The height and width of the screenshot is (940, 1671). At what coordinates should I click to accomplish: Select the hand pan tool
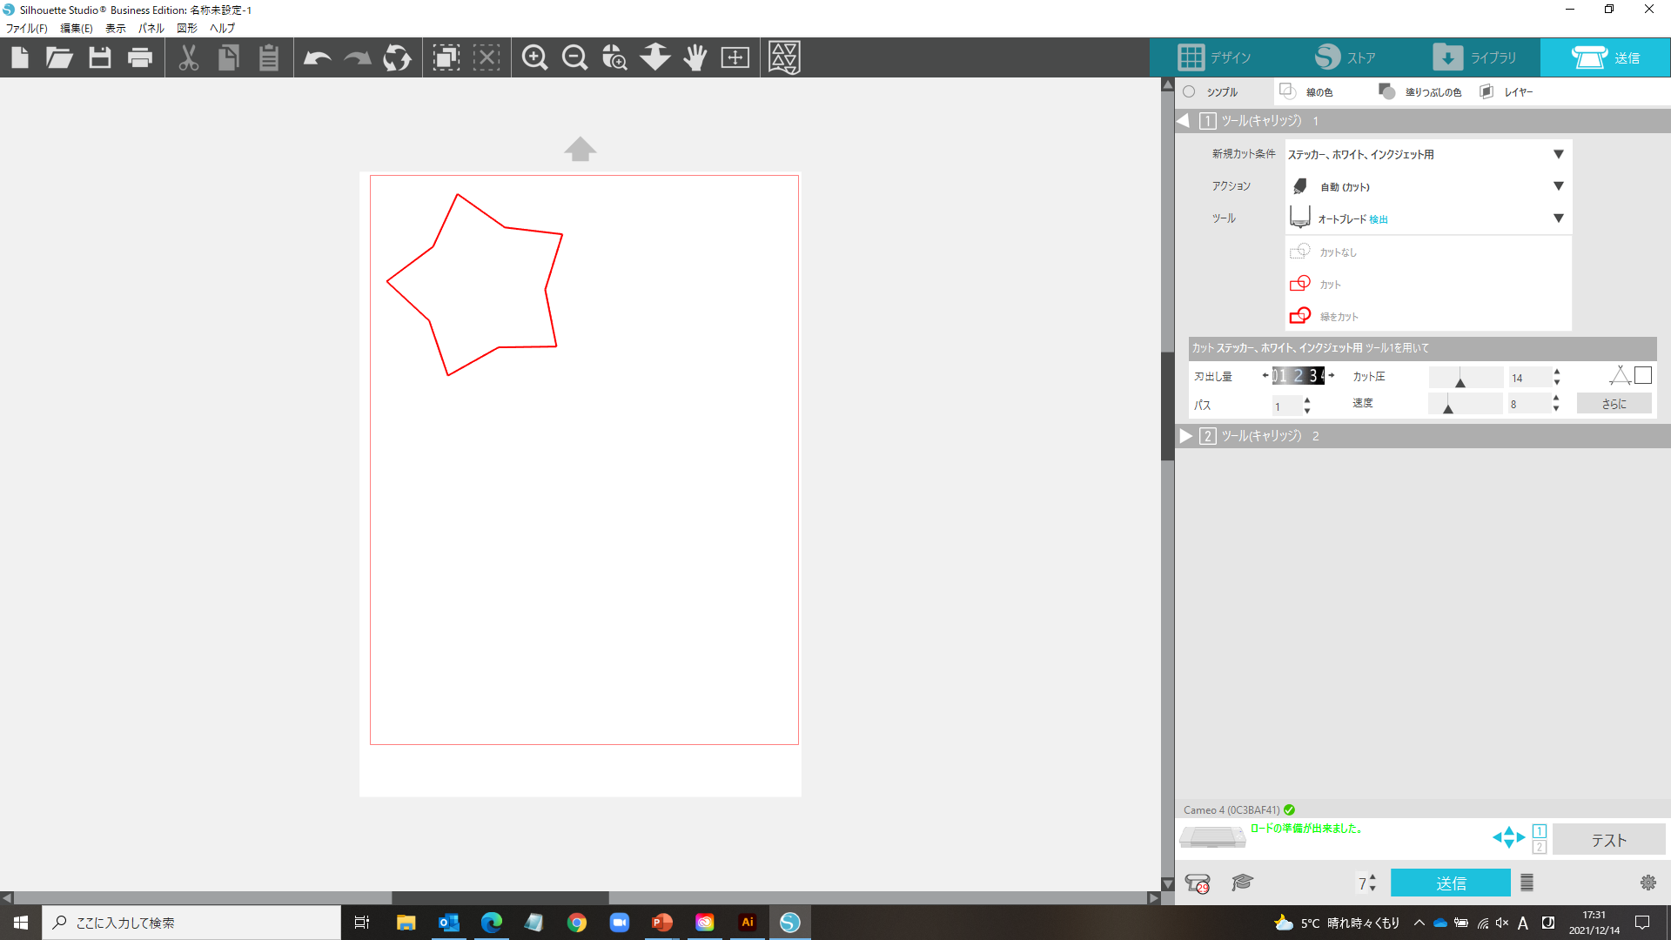(695, 57)
